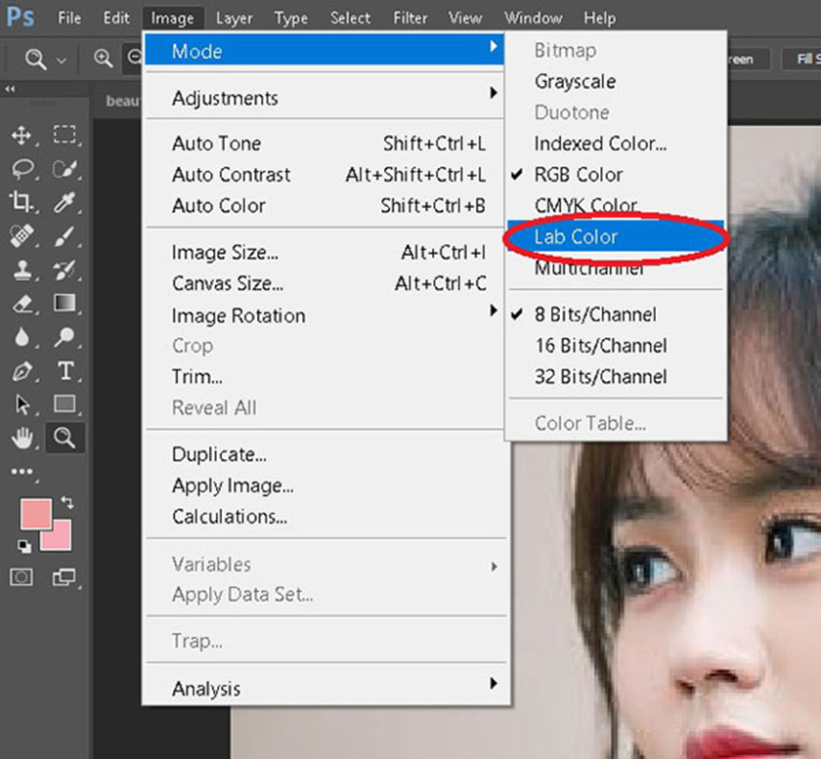Select the Move tool
The image size is (821, 759).
(22, 135)
